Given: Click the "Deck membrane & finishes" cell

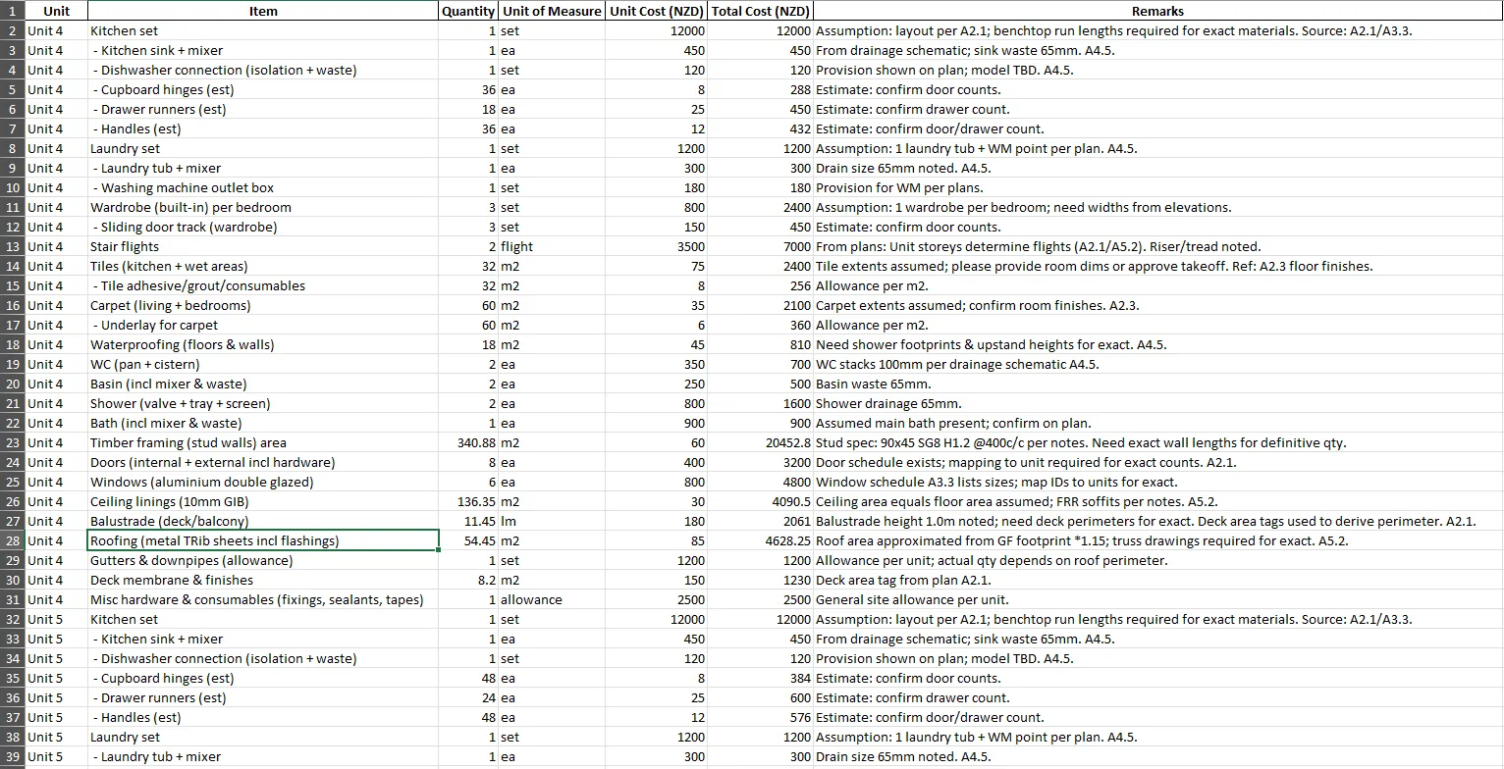Looking at the screenshot, I should (263, 580).
